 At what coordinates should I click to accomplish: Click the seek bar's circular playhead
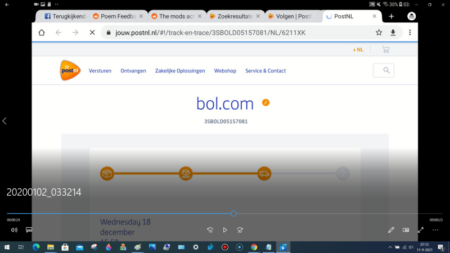(x=233, y=214)
